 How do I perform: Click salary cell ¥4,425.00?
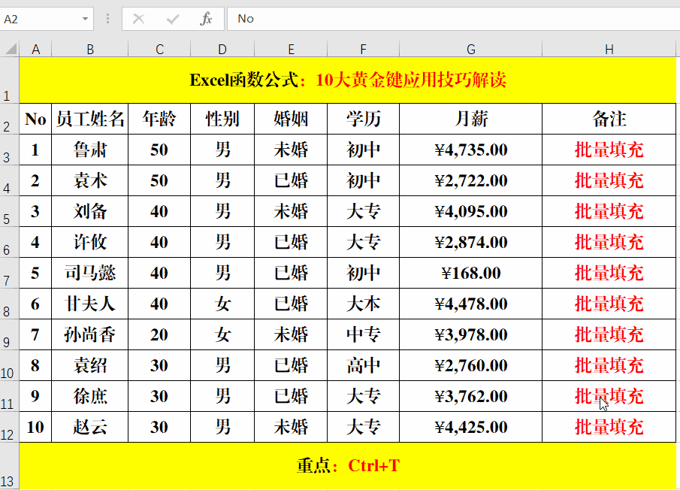point(470,427)
